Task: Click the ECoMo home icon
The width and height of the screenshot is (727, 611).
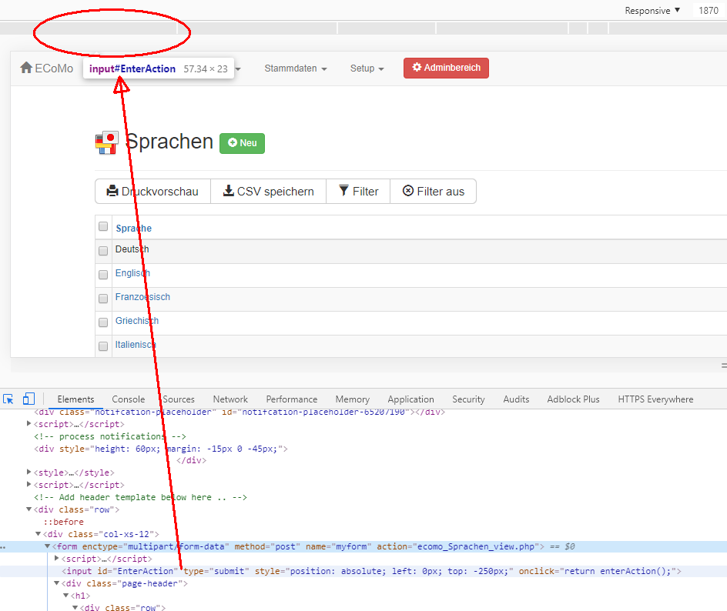Action: click(x=26, y=68)
